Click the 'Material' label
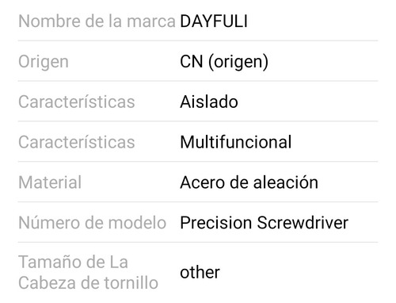Image resolution: width=396 pixels, height=303 pixels. click(x=50, y=182)
